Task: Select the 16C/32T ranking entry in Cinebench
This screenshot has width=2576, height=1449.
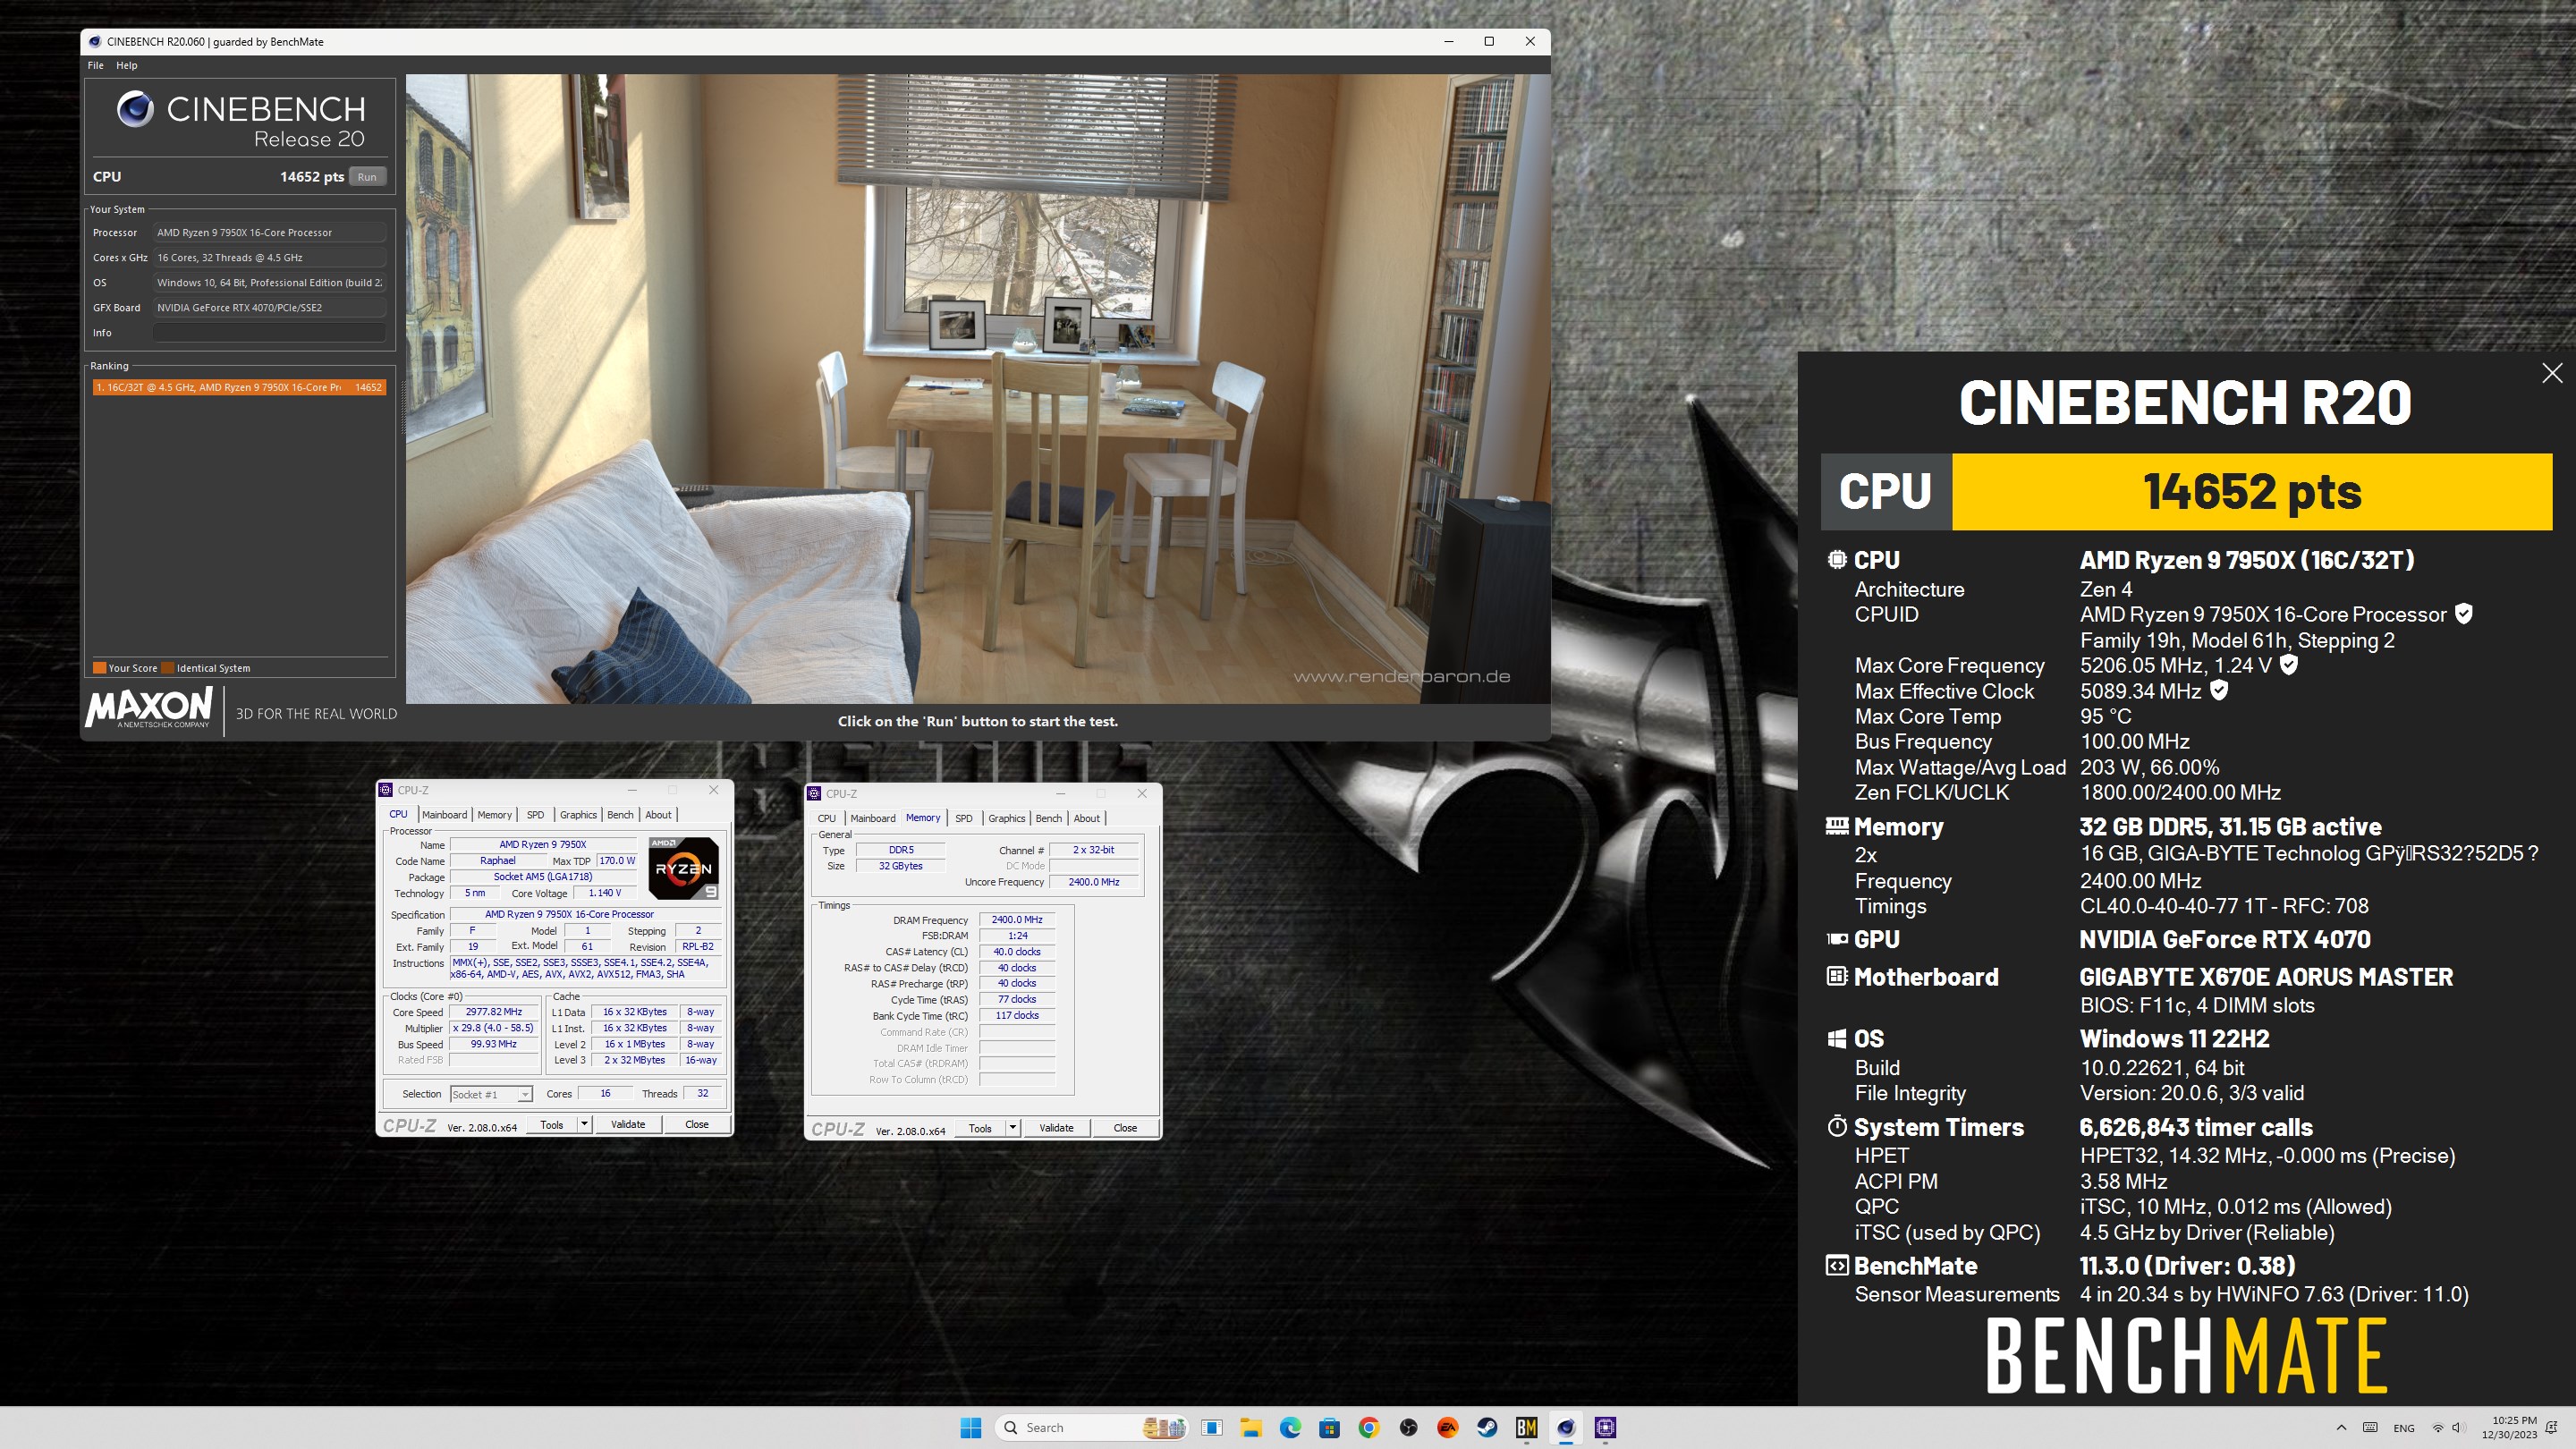Action: (239, 387)
